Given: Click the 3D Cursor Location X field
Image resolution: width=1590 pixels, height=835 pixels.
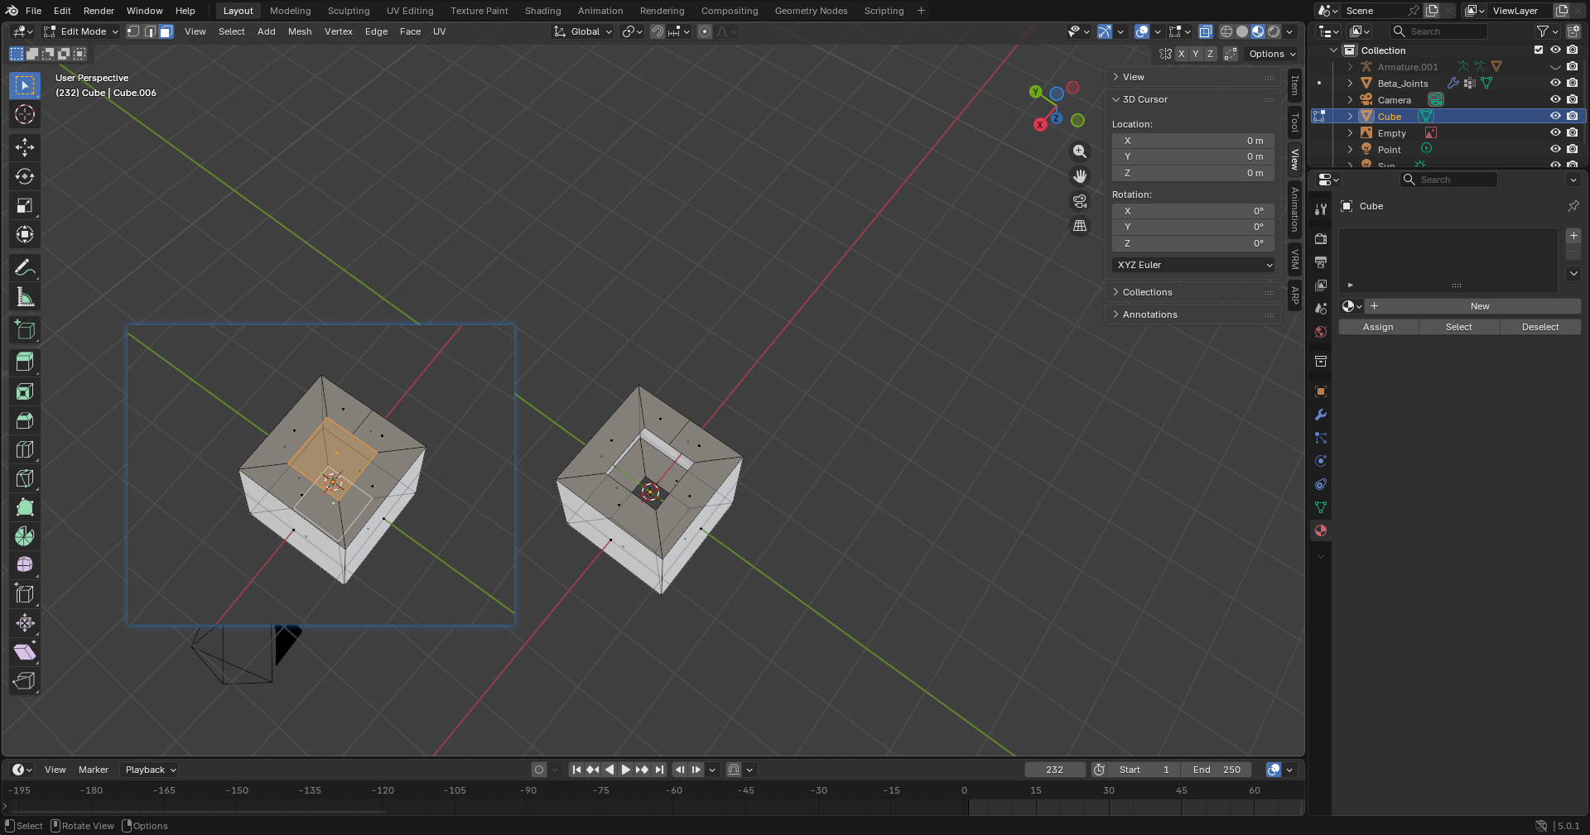Looking at the screenshot, I should click(1192, 141).
